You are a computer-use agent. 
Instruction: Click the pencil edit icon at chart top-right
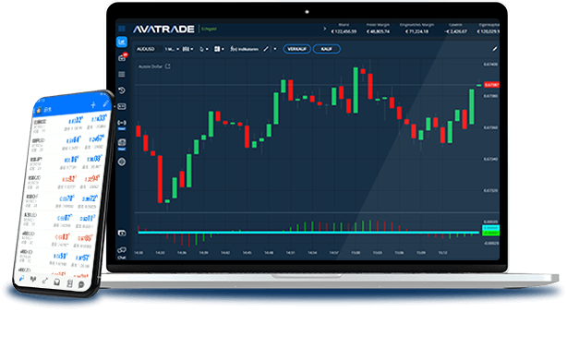pyautogui.click(x=495, y=49)
